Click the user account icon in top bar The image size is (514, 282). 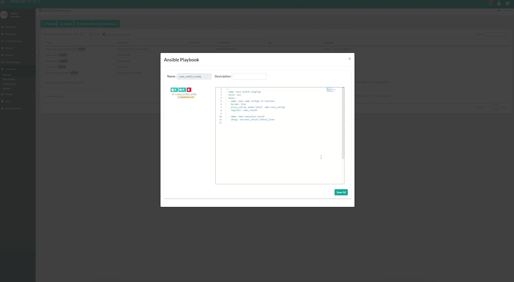(x=499, y=3)
